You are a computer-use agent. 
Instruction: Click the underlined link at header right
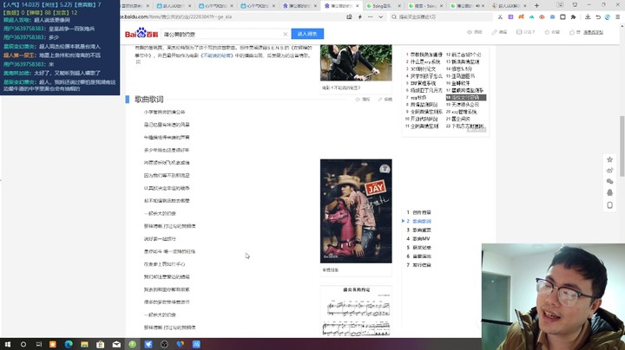click(593, 32)
